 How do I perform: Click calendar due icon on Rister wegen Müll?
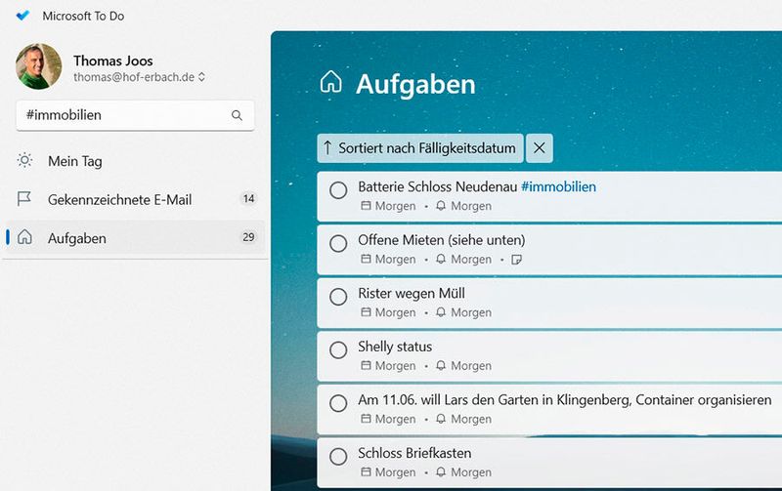point(366,312)
